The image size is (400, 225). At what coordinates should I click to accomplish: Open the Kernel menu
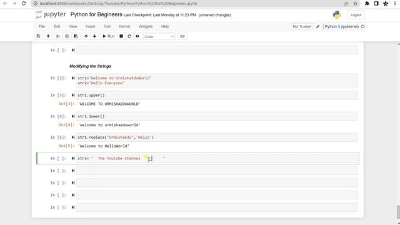click(x=124, y=26)
